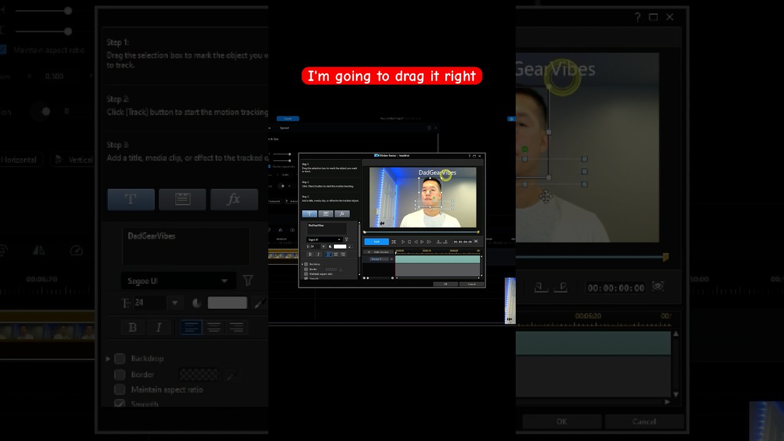Click Cancel in the enlarged dimmed dialog copy
784x441 pixels.
(644, 421)
